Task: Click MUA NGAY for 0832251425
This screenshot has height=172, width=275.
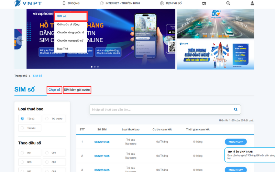Action: pos(235,170)
